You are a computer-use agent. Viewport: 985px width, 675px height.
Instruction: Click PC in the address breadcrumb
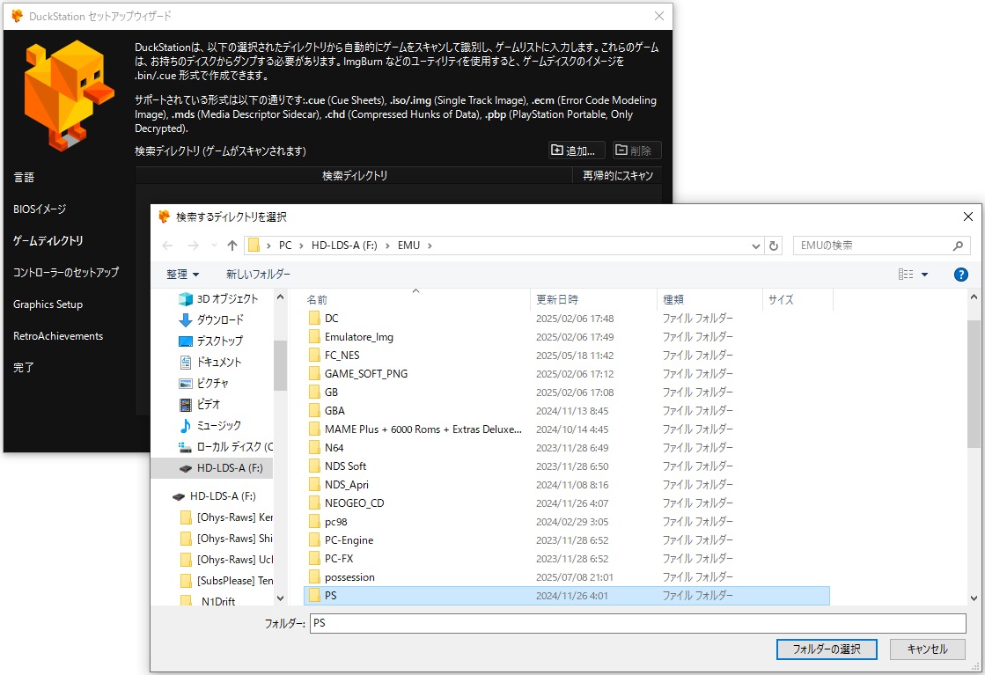coord(285,246)
